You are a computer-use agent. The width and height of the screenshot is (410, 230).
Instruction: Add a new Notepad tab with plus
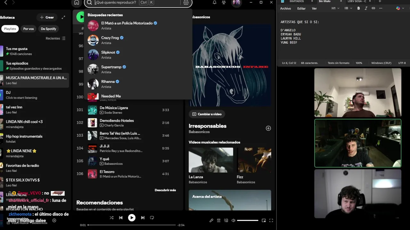380,2
